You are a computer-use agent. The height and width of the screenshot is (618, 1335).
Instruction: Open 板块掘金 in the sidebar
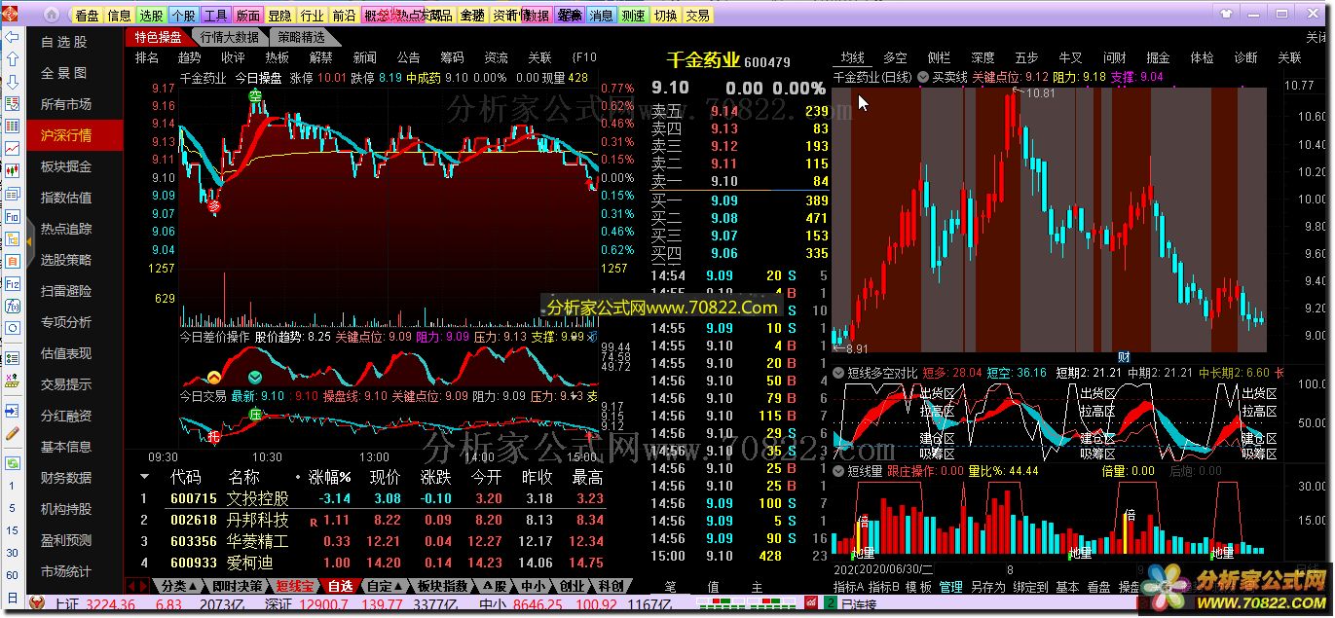point(66,166)
